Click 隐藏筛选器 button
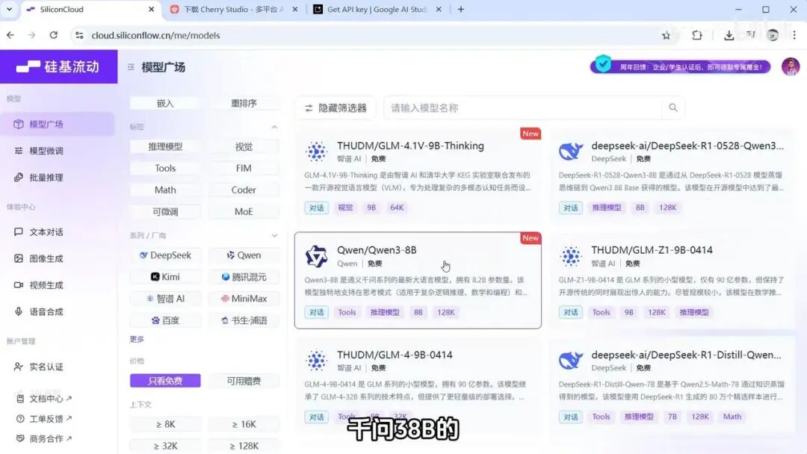The image size is (807, 454). tap(336, 108)
